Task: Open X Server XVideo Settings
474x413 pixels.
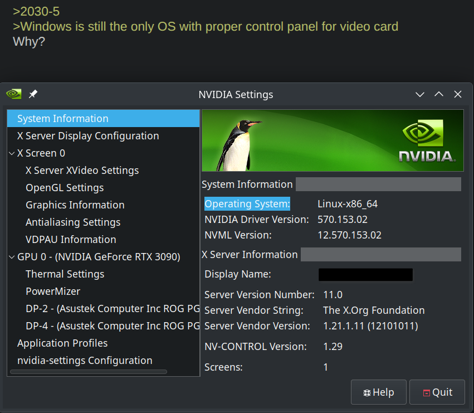Action: 82,171
